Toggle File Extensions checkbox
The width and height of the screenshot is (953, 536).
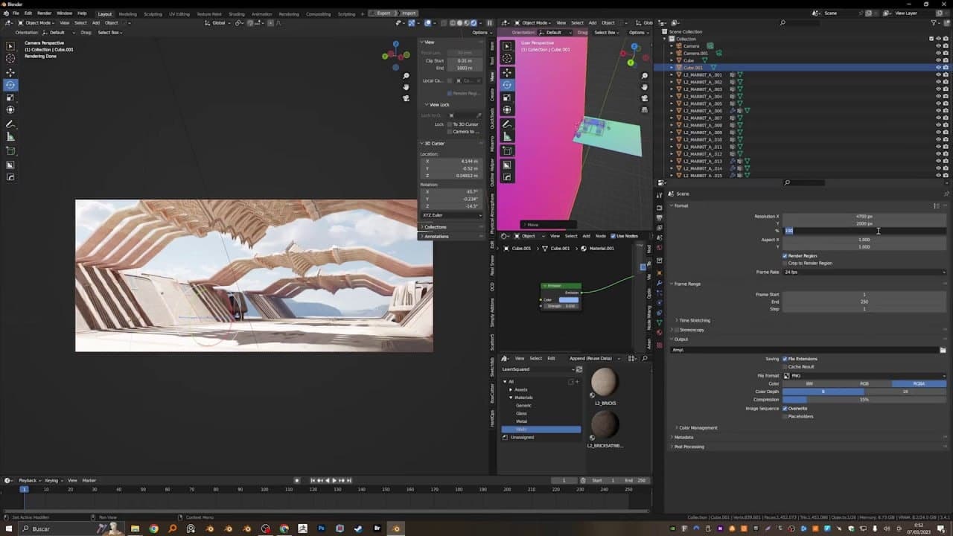pyautogui.click(x=785, y=359)
